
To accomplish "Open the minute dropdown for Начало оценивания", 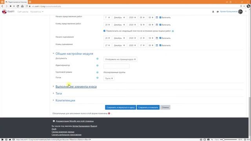I will tap(151, 38).
